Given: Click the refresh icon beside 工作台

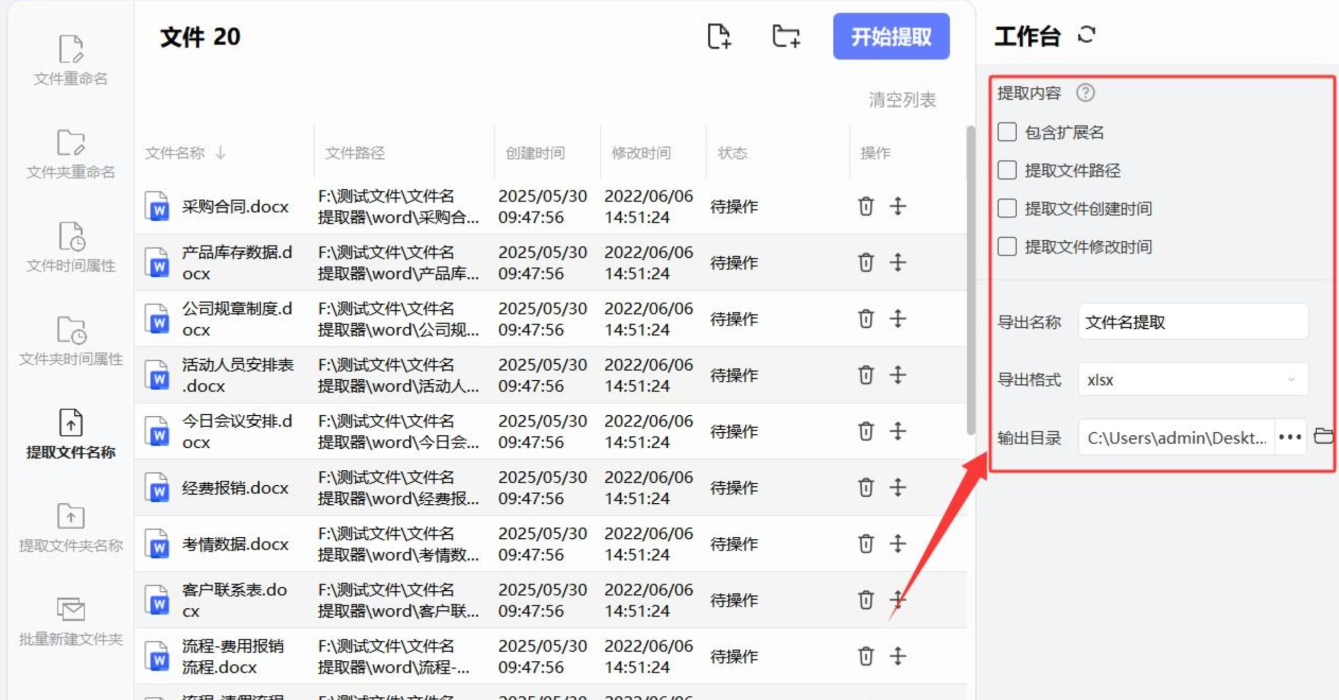Looking at the screenshot, I should [1086, 35].
